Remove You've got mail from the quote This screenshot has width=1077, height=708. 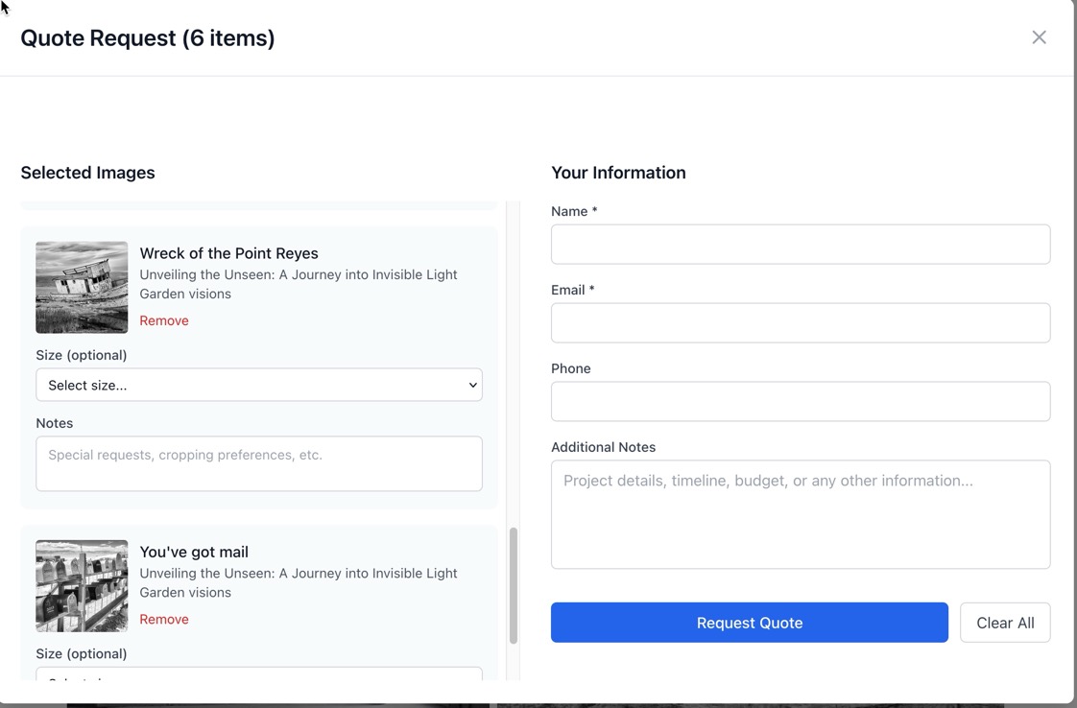164,619
